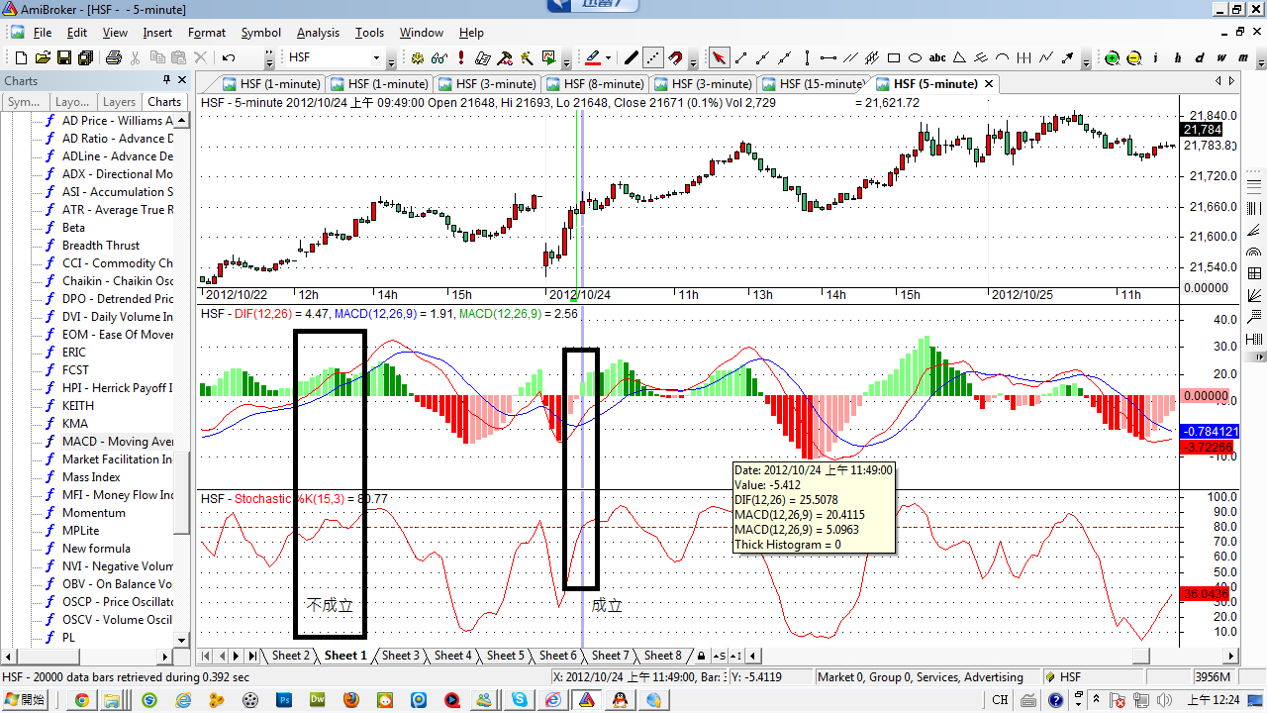The height and width of the screenshot is (713, 1267).
Task: Select the parallel lines tool
Action: click(850, 57)
